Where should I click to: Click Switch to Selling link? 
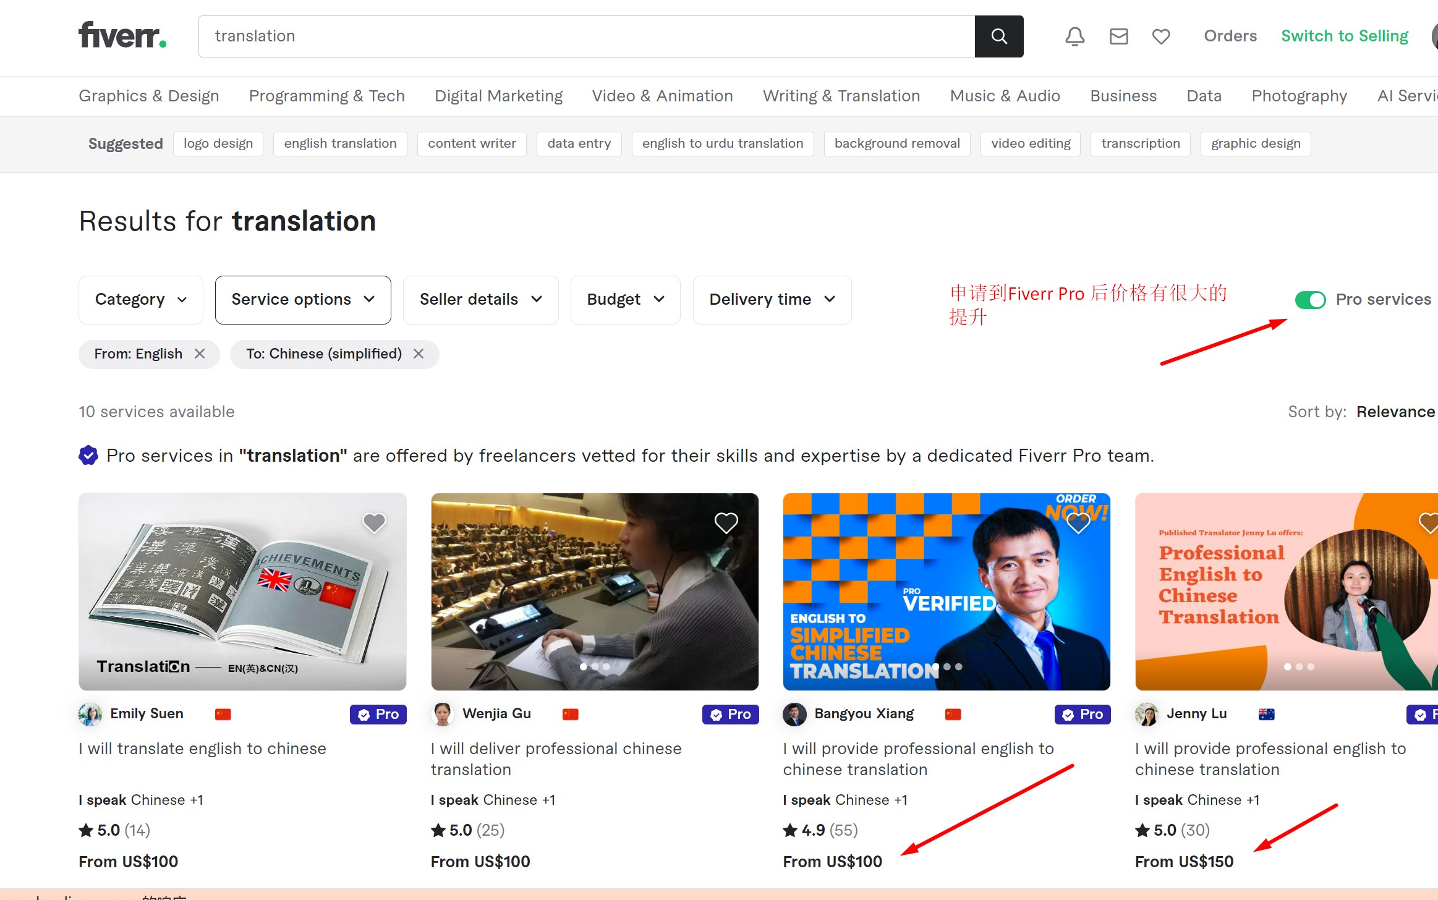click(x=1344, y=36)
